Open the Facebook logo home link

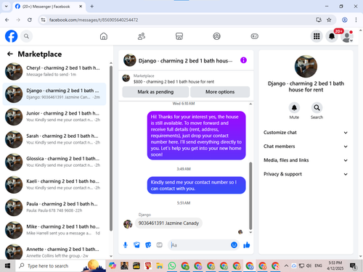click(x=11, y=36)
